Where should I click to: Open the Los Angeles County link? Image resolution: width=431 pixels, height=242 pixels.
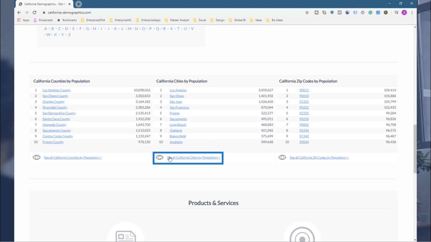click(x=56, y=90)
